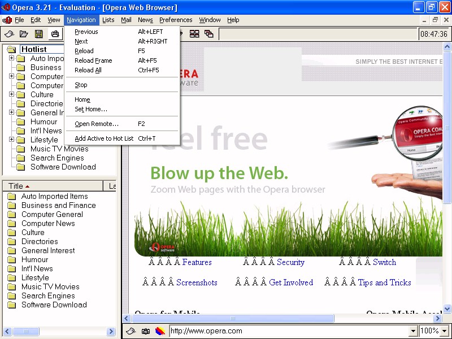Viewport: 452px width, 339px height.
Task: Click the New window toolbar icon
Action: 9,34
